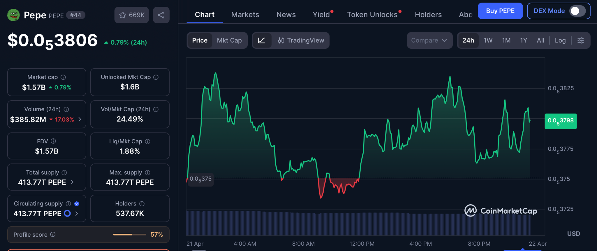Image resolution: width=597 pixels, height=251 pixels.
Task: Click the circulating supply verified badge
Action: (x=77, y=204)
